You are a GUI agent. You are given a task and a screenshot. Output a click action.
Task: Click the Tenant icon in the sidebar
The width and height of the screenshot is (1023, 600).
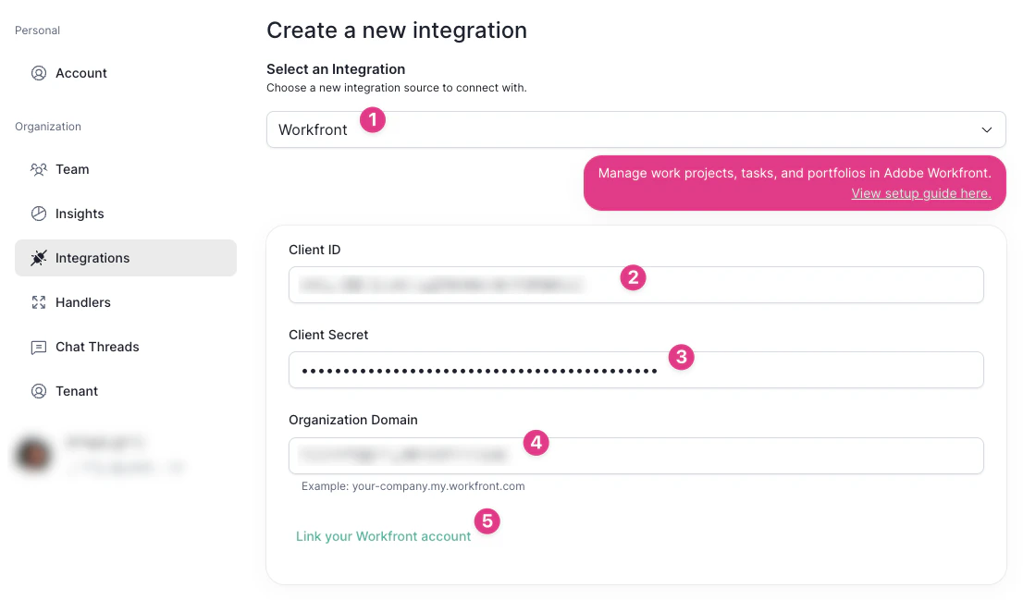(x=38, y=391)
